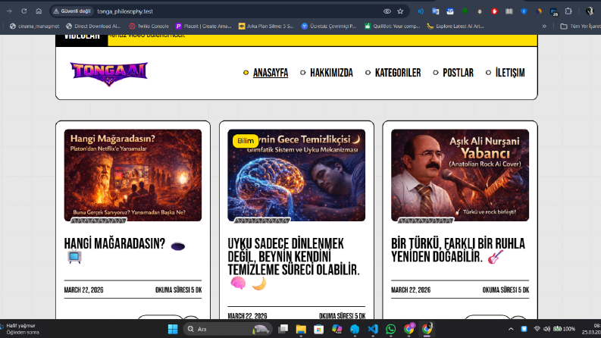Open the volume speaker tray icon
Viewport: 601px width, 338px height.
[547, 329]
